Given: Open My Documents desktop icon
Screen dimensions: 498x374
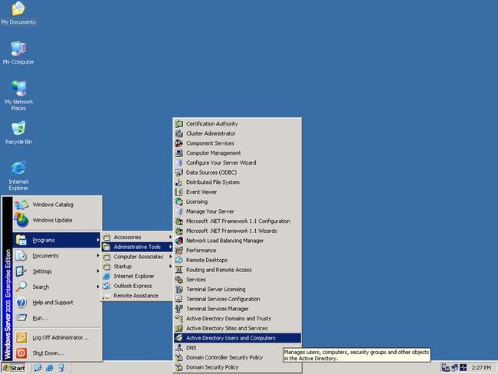Looking at the screenshot, I should pos(18,13).
